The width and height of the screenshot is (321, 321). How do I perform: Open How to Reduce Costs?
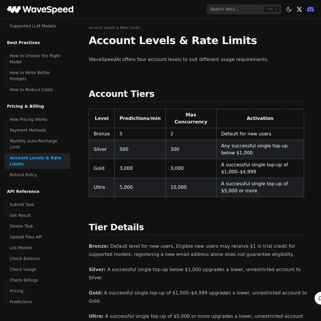[x=31, y=90]
